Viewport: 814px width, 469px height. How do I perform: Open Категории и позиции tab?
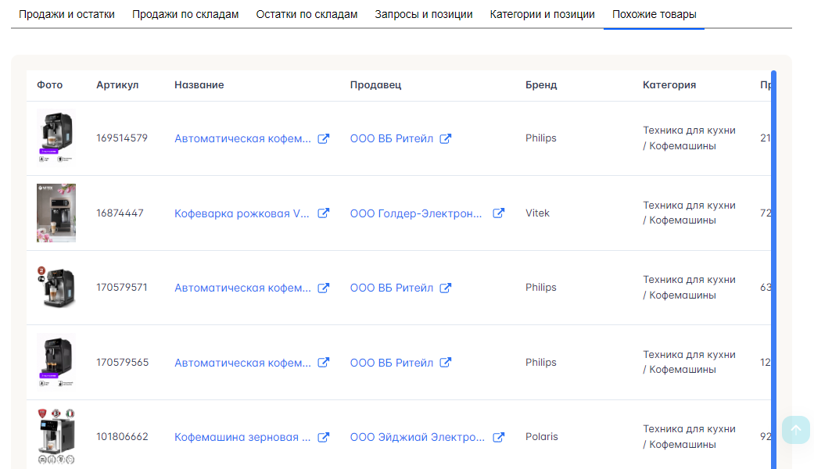tap(543, 15)
